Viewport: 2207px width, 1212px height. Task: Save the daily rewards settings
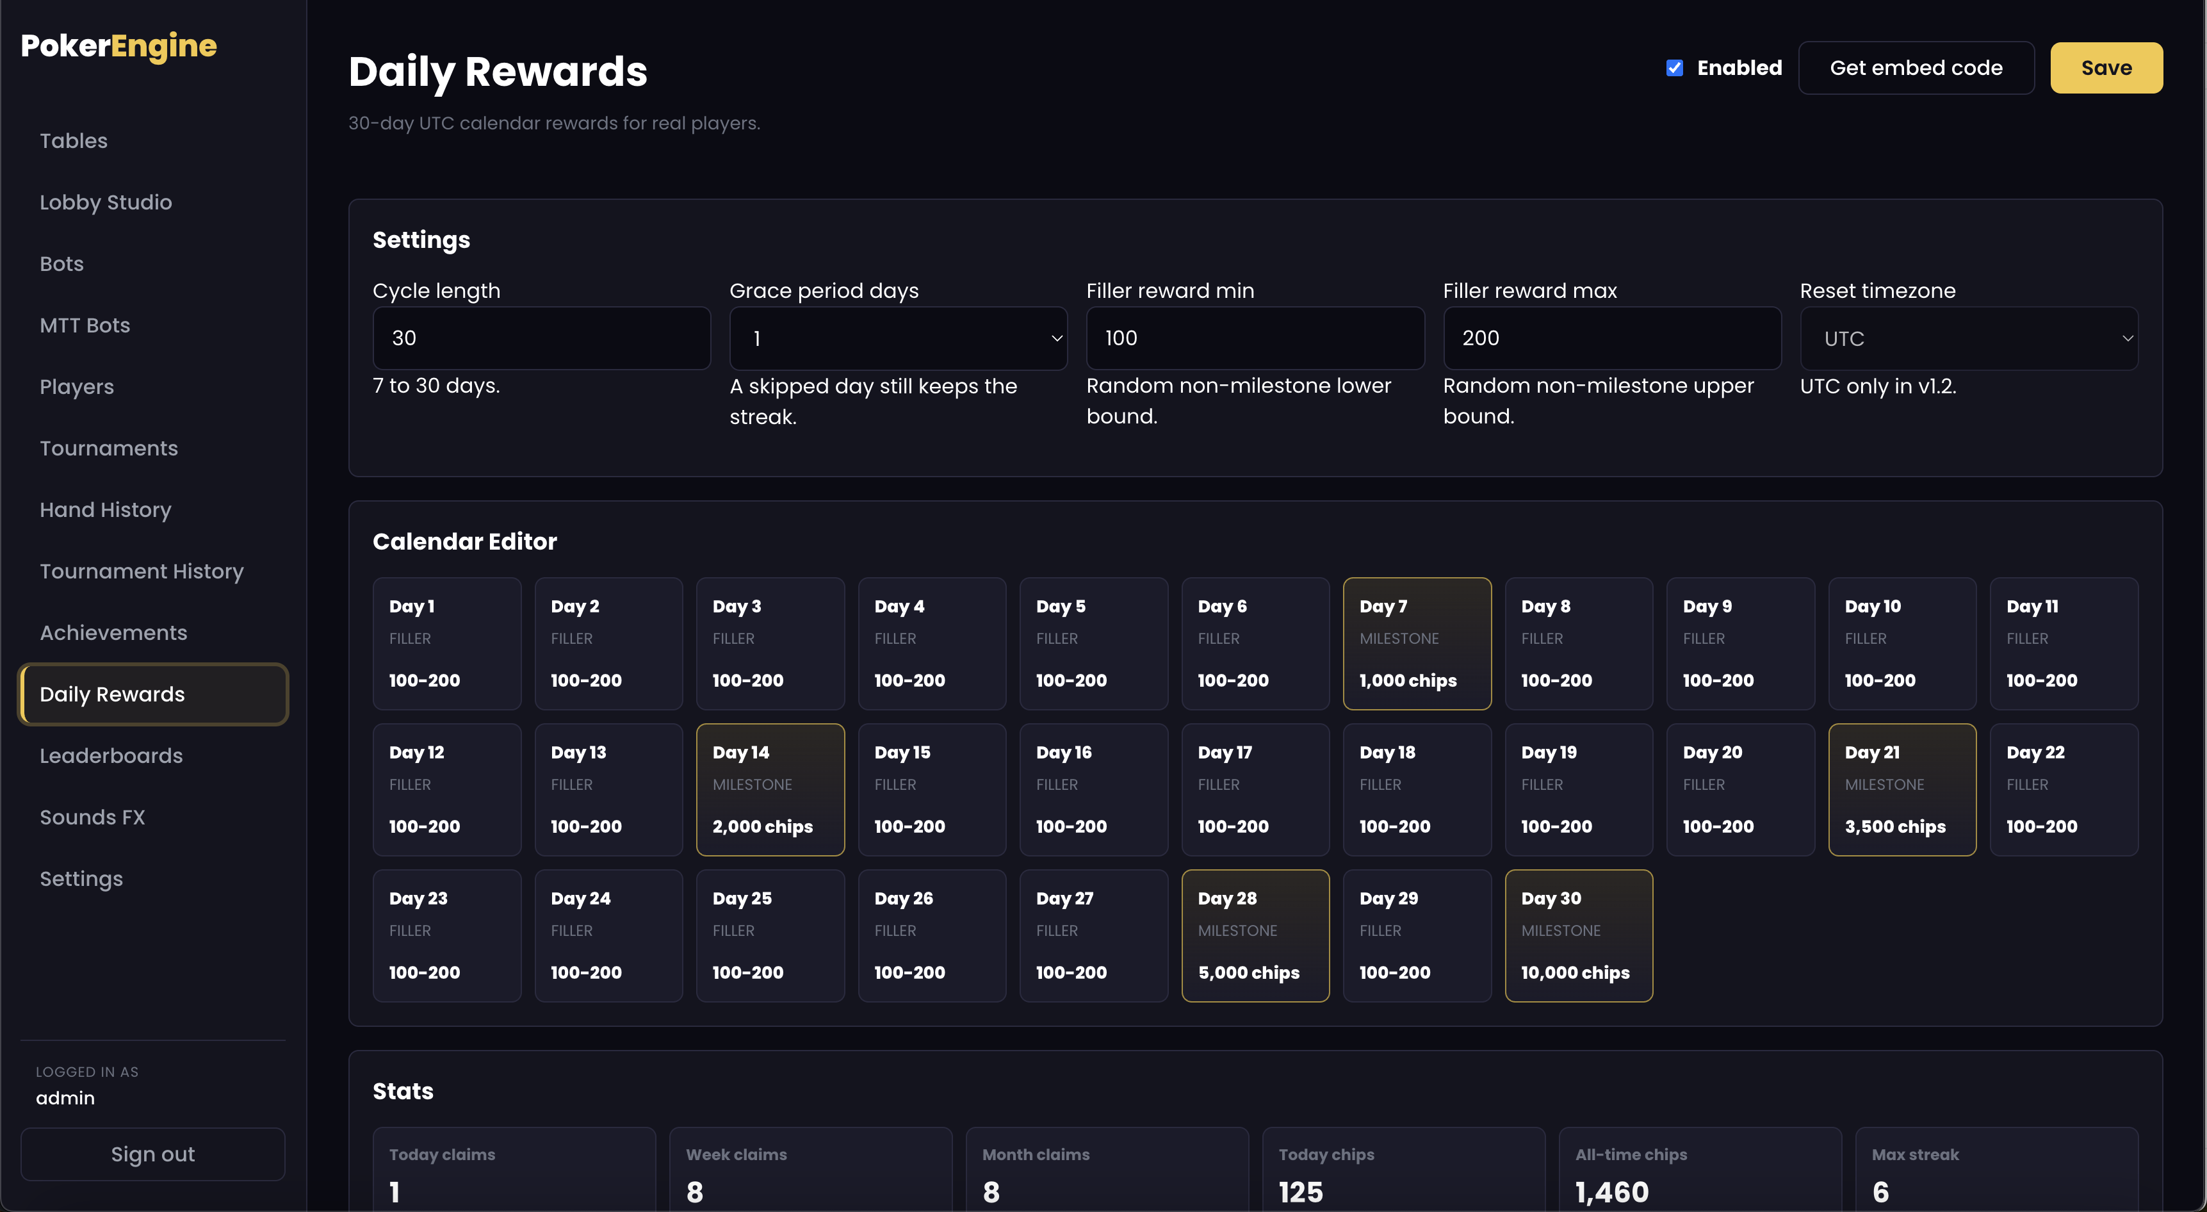point(2106,68)
